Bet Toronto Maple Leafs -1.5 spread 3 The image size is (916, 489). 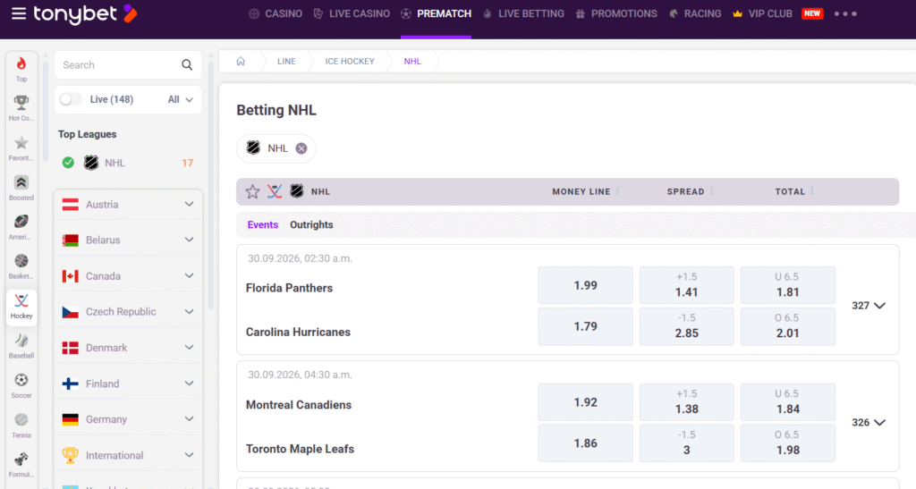[x=686, y=443]
